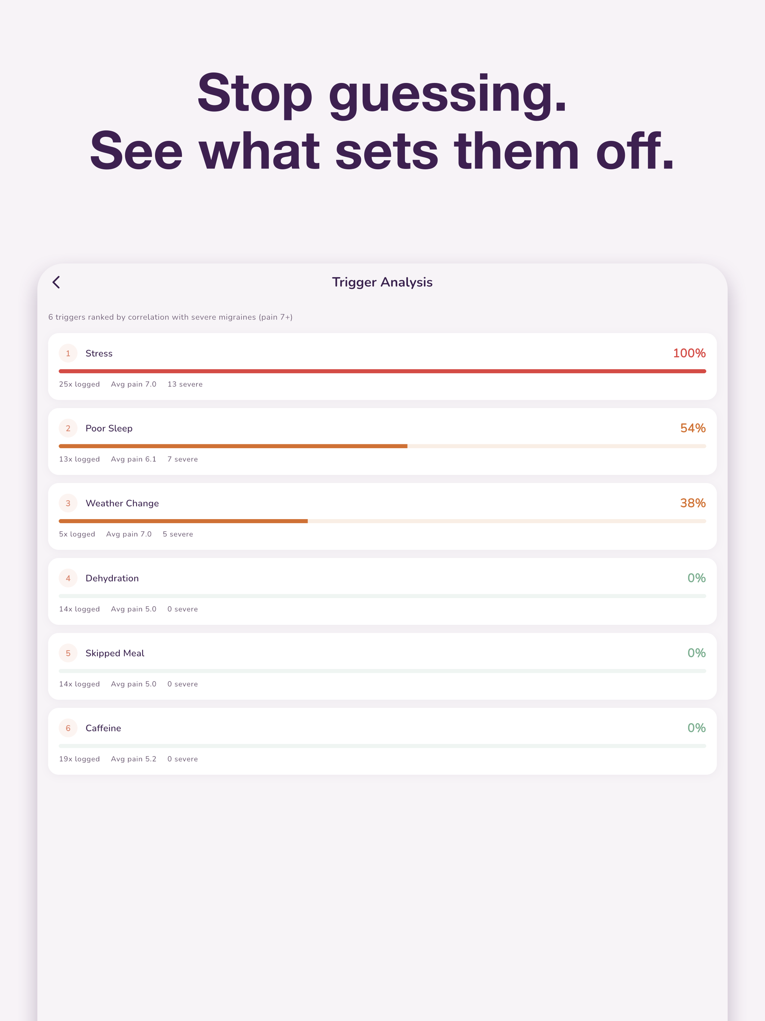The width and height of the screenshot is (765, 1021).
Task: Open the Stress trigger card
Action: [382, 367]
